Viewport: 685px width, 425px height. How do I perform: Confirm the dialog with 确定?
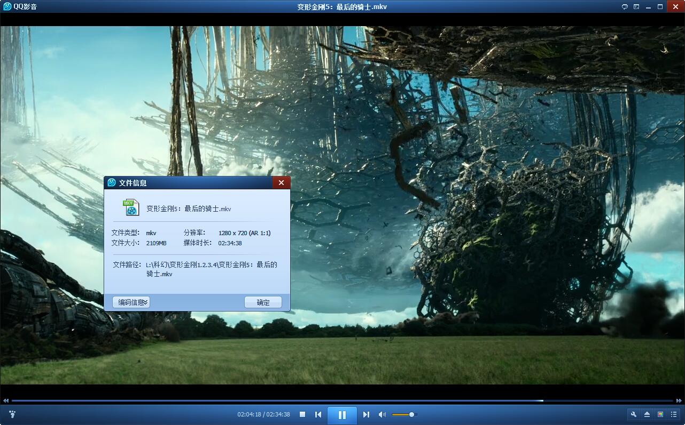point(263,302)
